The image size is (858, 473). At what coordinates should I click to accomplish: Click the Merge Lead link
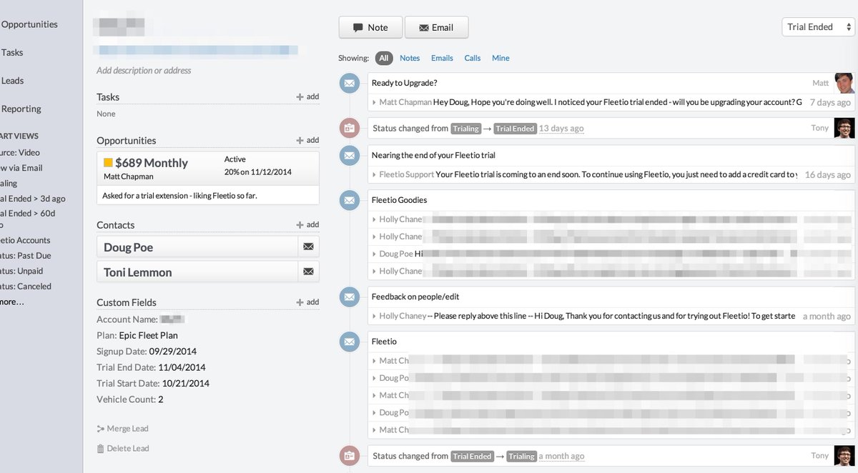[122, 429]
